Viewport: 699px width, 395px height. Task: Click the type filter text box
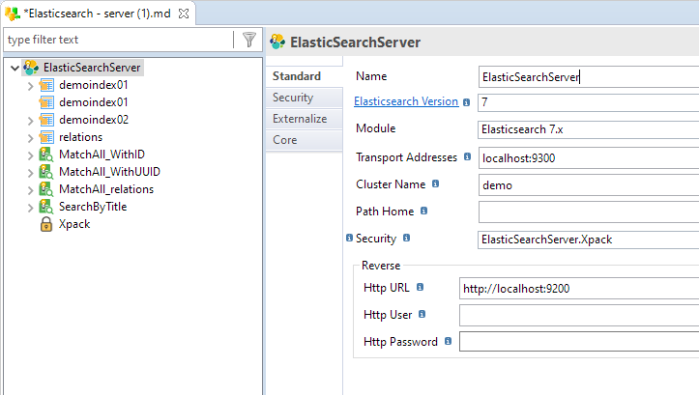click(x=118, y=40)
